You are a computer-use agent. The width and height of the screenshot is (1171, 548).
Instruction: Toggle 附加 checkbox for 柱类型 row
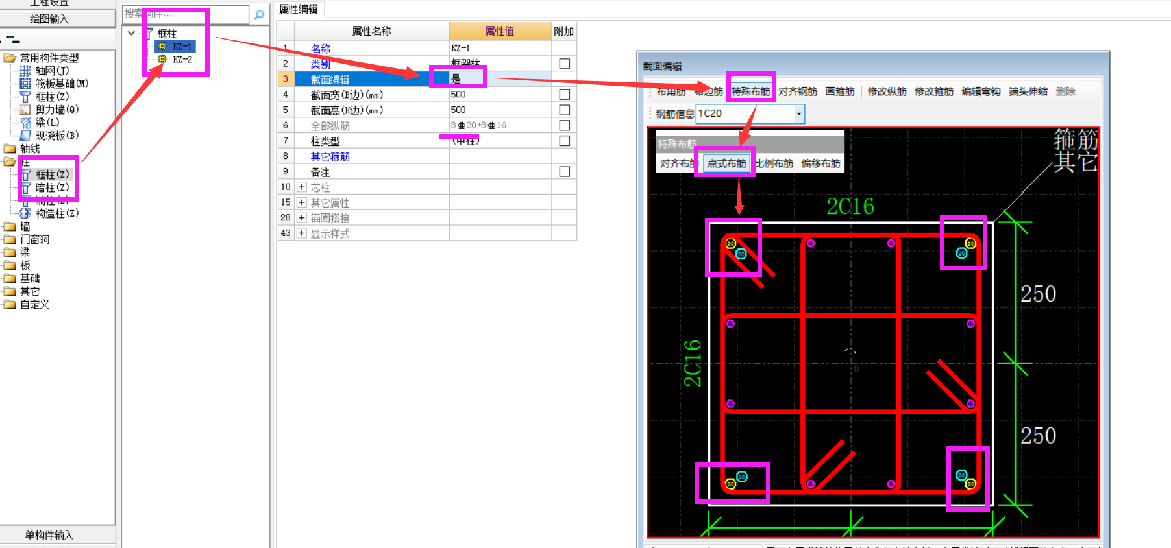point(565,141)
